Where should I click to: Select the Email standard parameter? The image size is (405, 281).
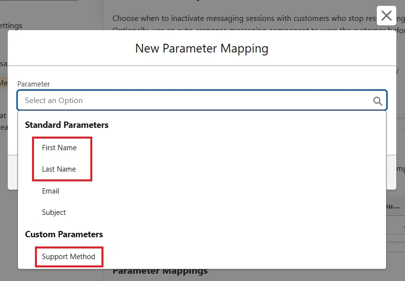point(51,191)
